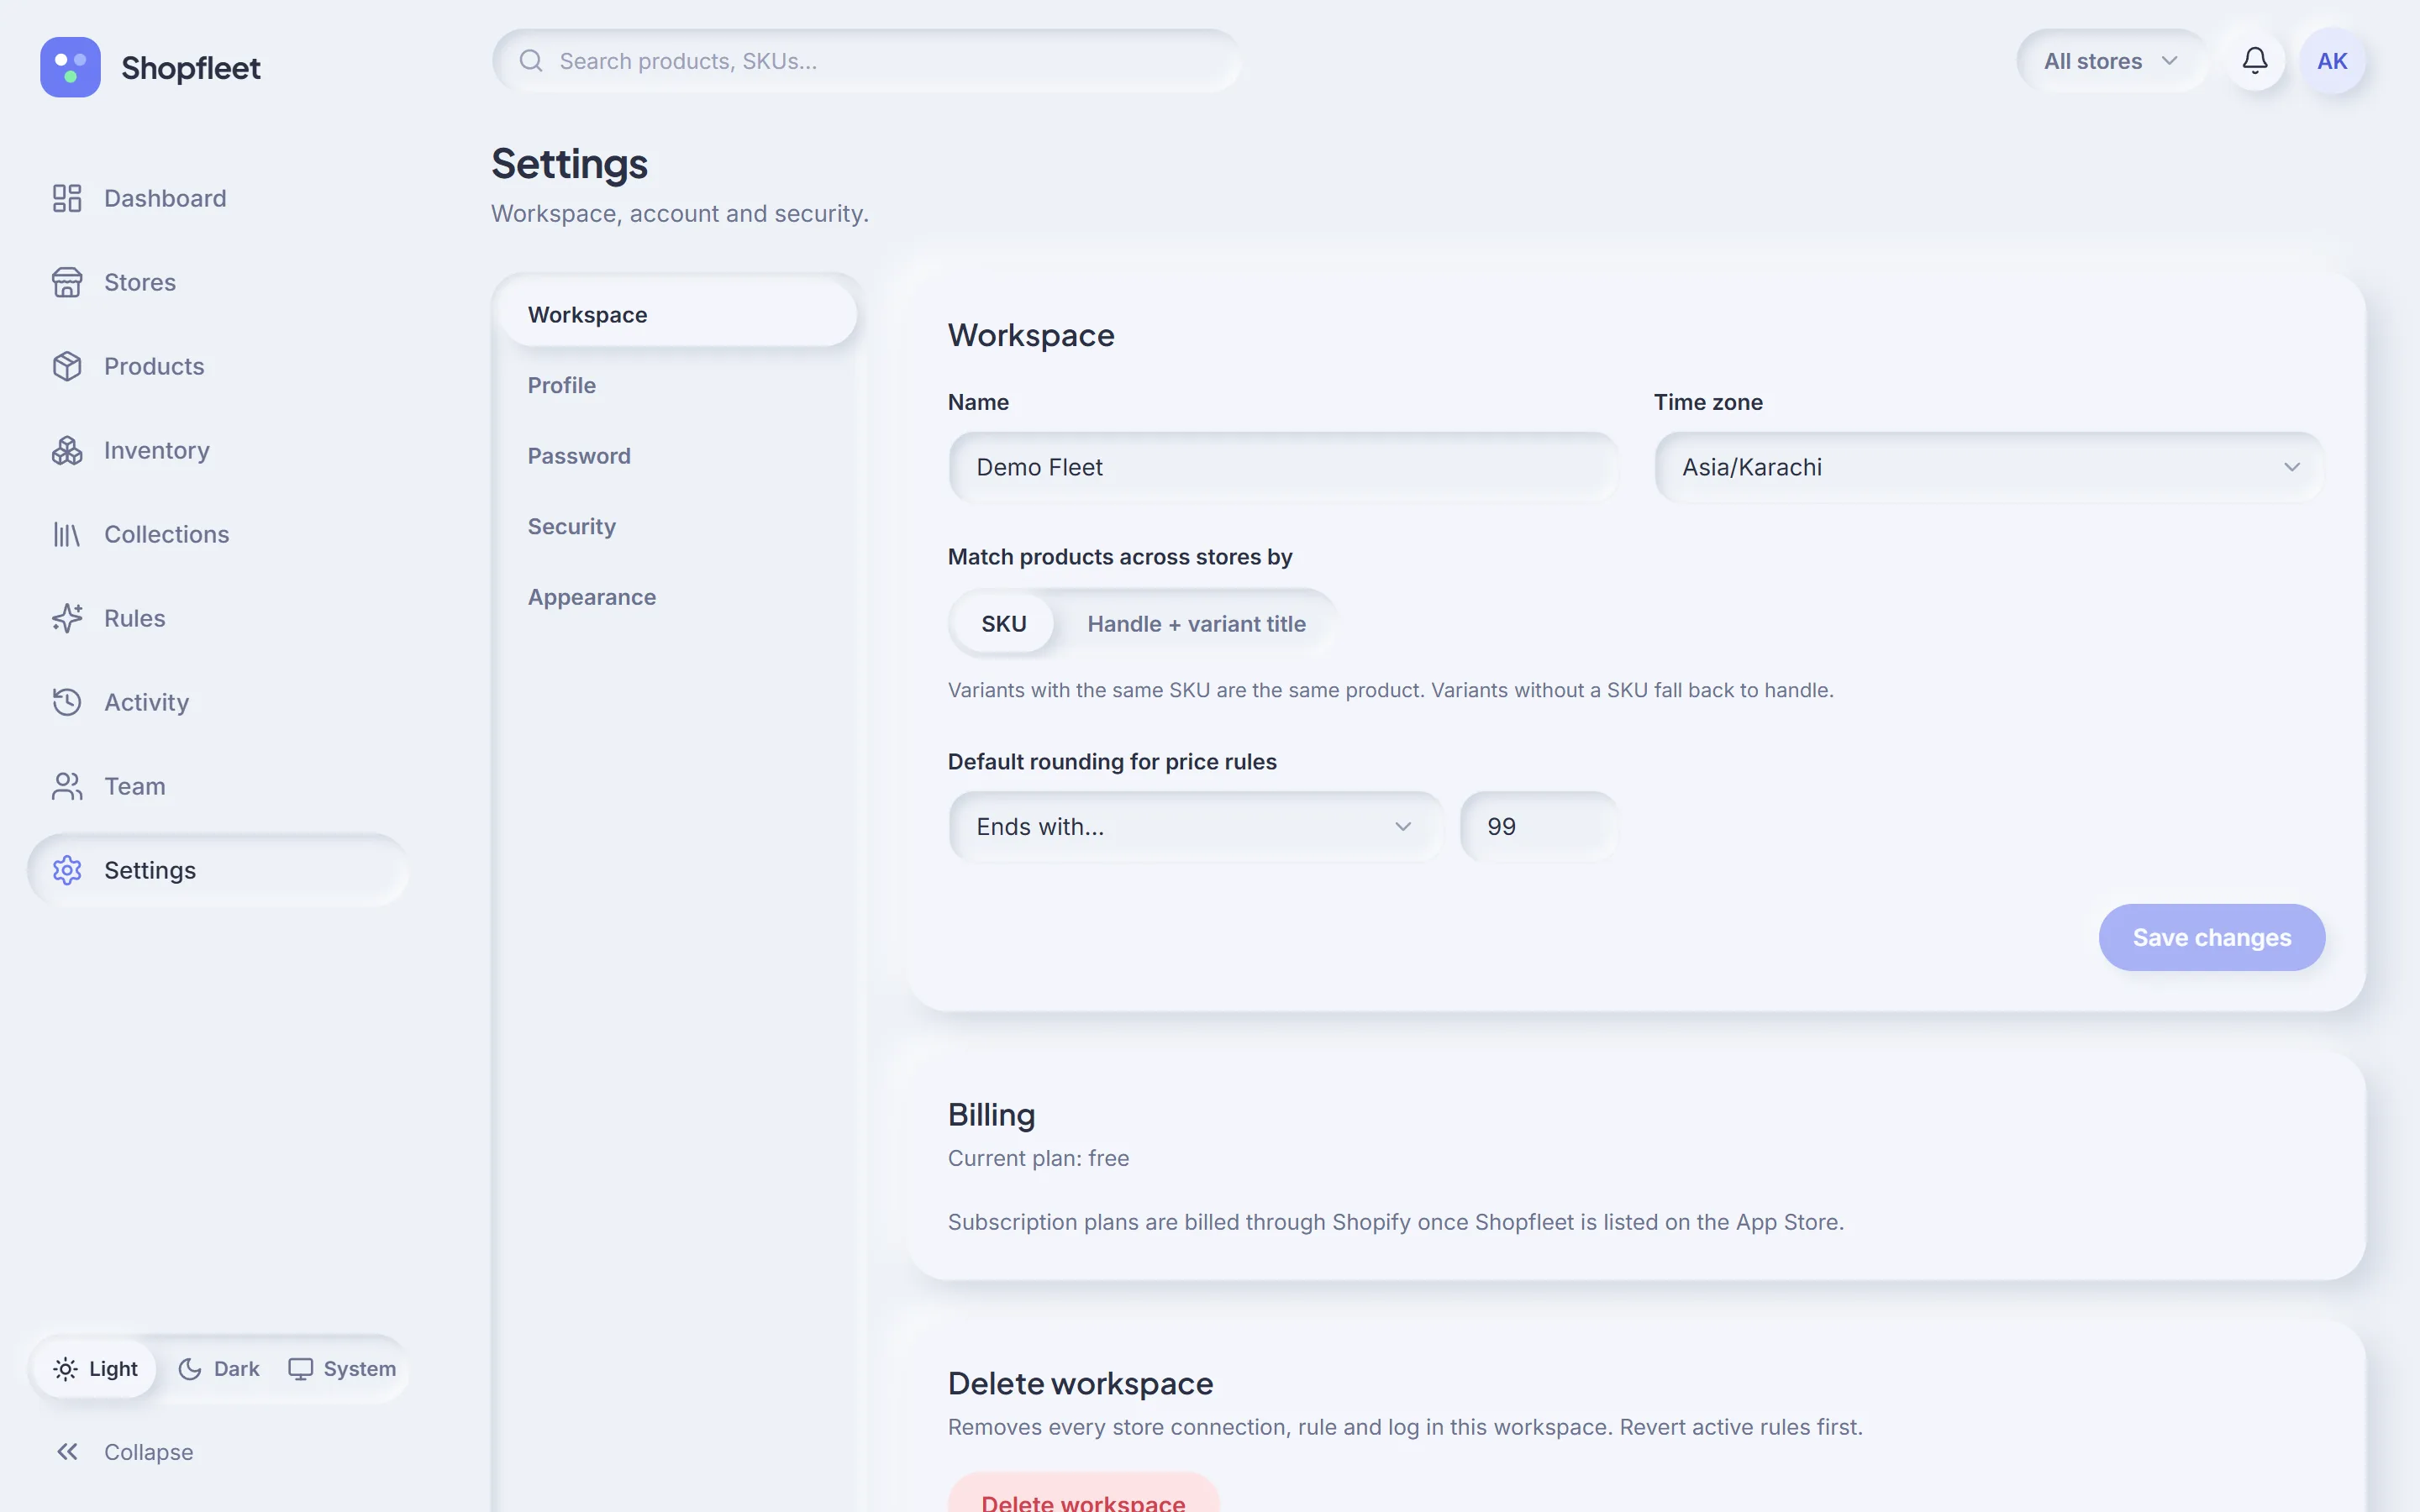Open the Ends with... rounding dropdown
This screenshot has height=1512, width=2420.
click(x=1195, y=827)
